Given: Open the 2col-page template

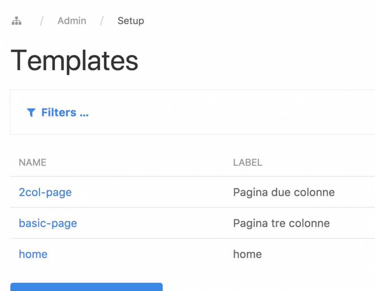Looking at the screenshot, I should click(45, 192).
